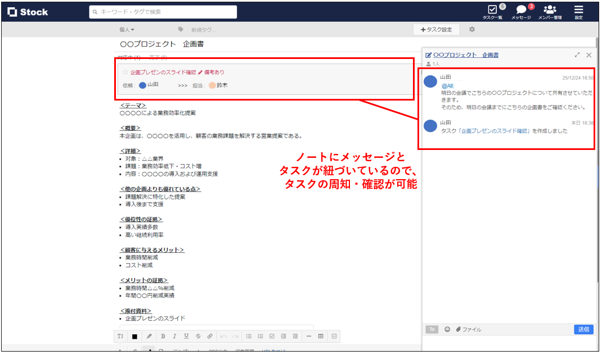Select the highlighter pen icon in the editor toolbar
This screenshot has width=602, height=355.
(147, 336)
